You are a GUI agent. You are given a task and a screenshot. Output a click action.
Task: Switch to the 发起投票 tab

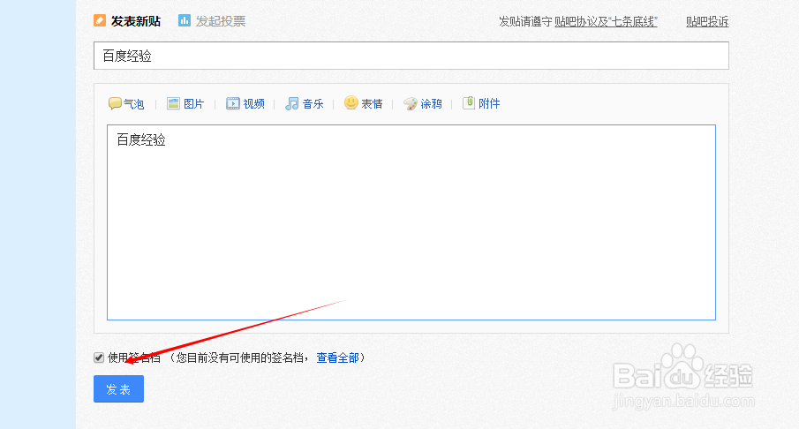coord(221,21)
